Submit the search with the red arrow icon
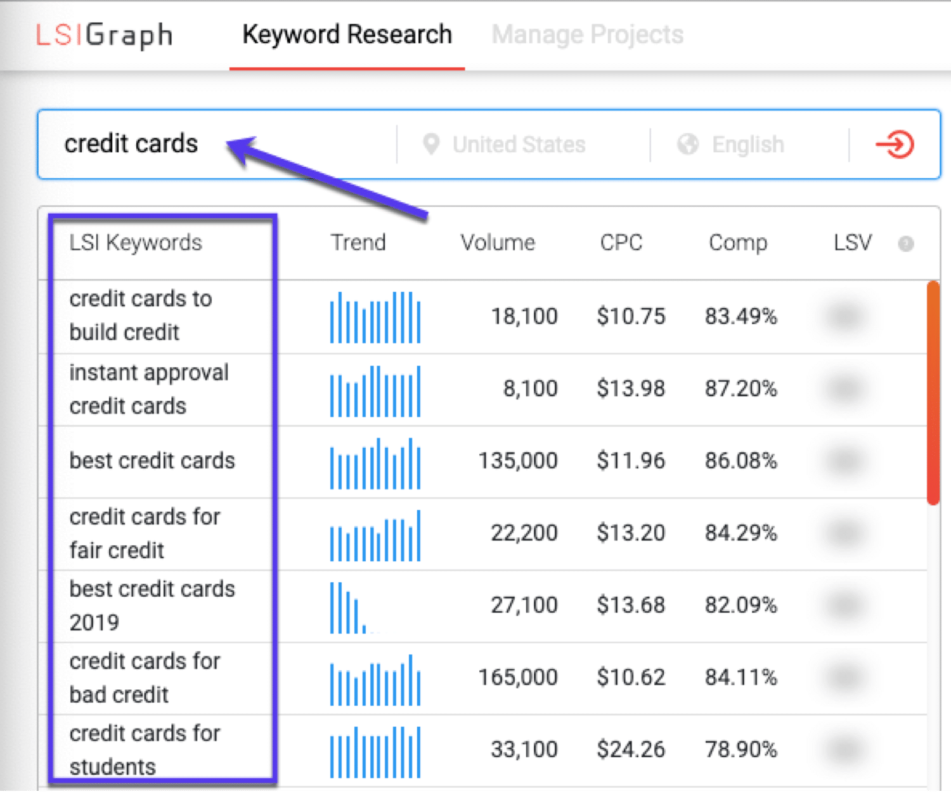The image size is (951, 794). click(895, 145)
